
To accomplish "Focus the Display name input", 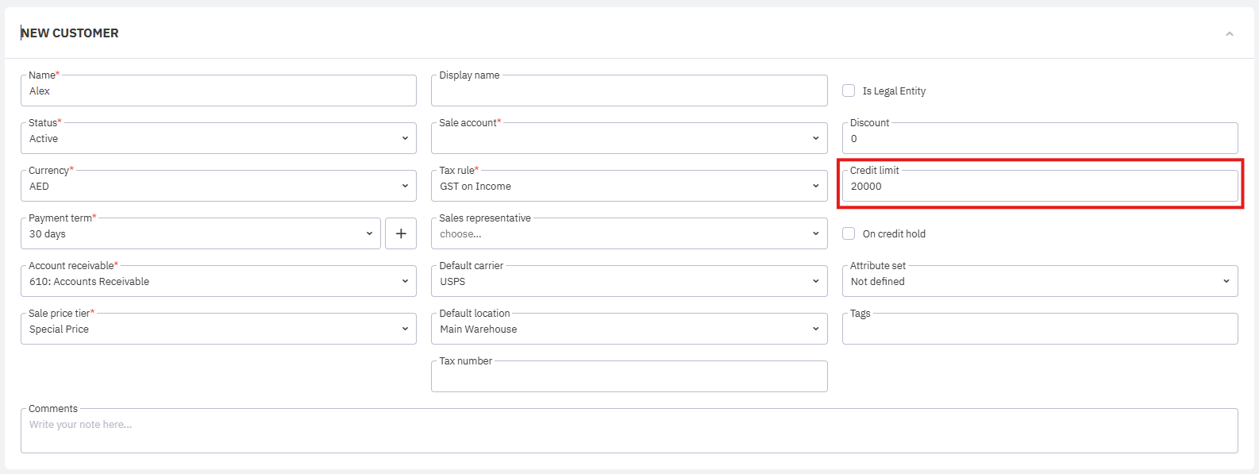I will coord(629,91).
